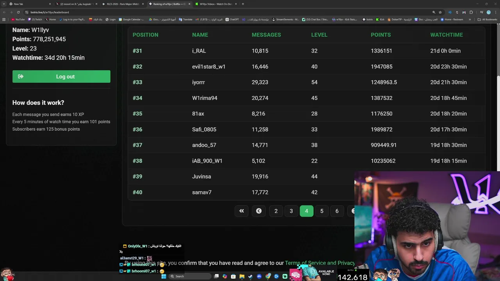
Task: Click player name Safi_0805
Action: click(x=204, y=129)
